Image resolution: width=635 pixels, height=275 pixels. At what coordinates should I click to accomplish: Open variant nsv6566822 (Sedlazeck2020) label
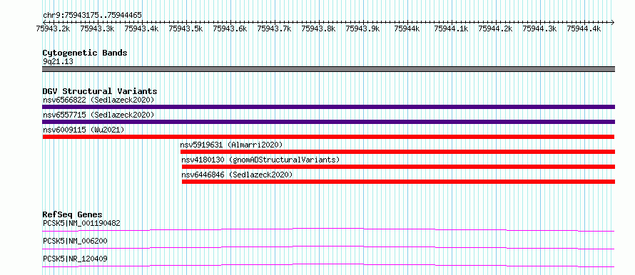pos(98,100)
